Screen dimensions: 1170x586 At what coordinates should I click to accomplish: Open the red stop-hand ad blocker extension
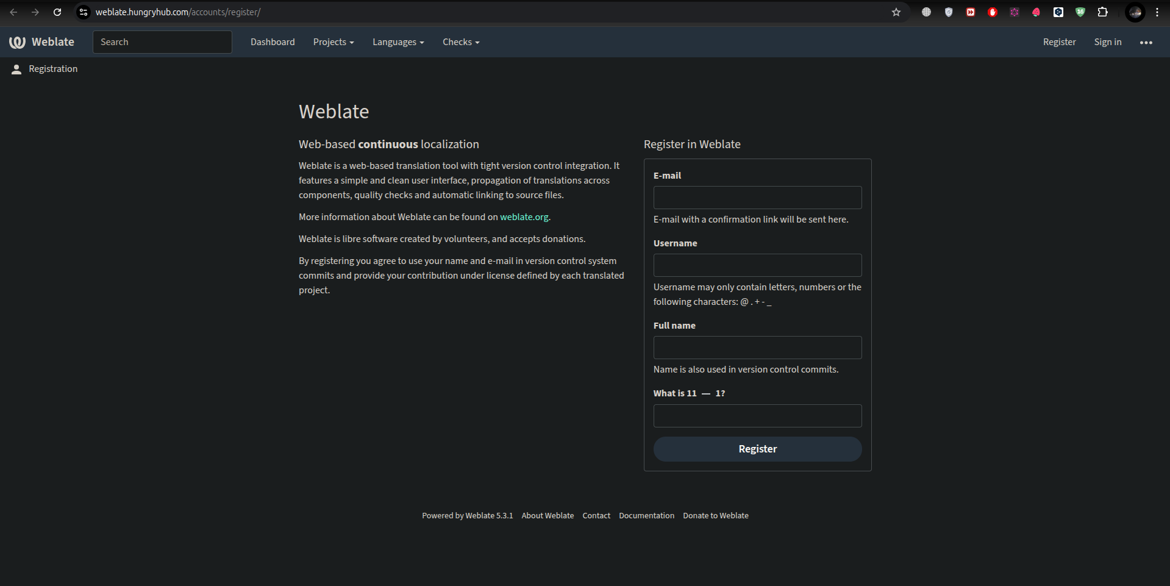point(993,12)
